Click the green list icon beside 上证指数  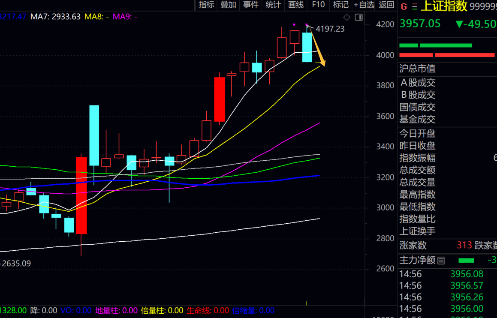point(414,6)
